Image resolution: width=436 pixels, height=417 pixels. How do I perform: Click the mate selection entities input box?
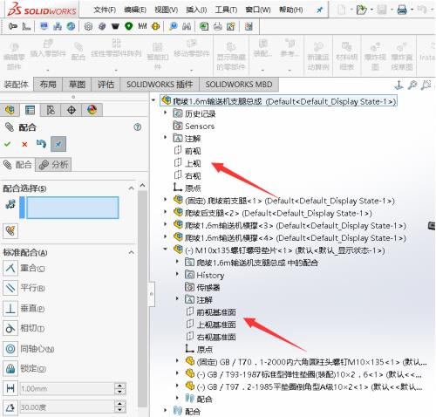tap(72, 208)
